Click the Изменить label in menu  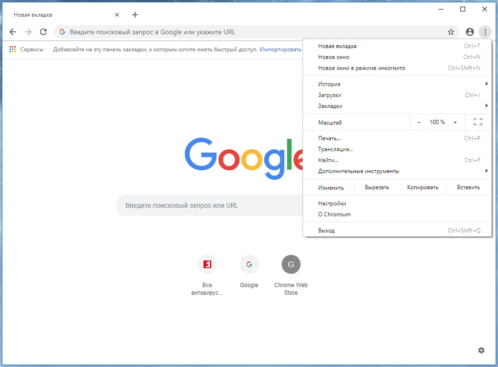[331, 188]
